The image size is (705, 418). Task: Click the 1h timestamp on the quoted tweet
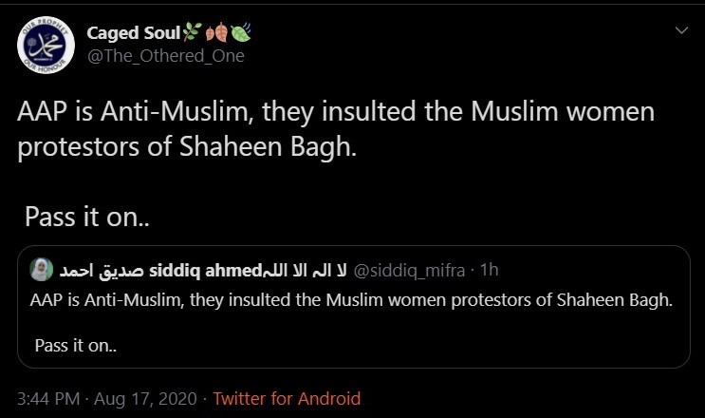click(490, 271)
